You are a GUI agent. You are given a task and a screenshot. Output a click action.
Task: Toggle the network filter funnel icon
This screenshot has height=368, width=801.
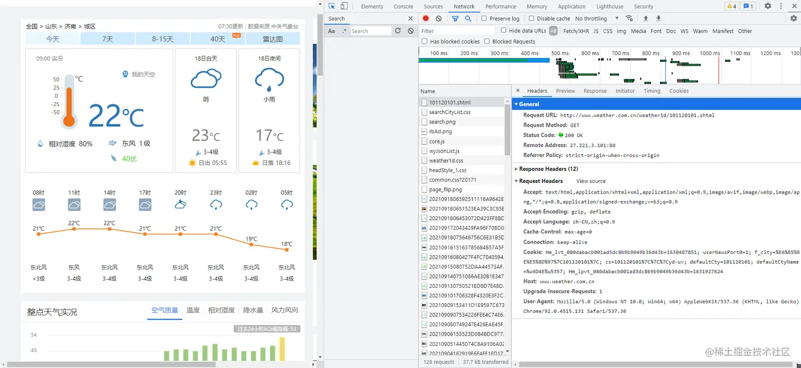455,19
